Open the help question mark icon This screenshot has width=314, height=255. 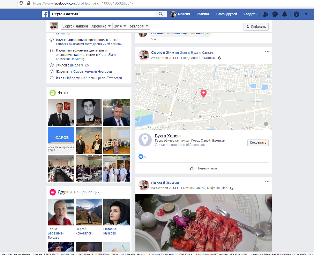297,14
